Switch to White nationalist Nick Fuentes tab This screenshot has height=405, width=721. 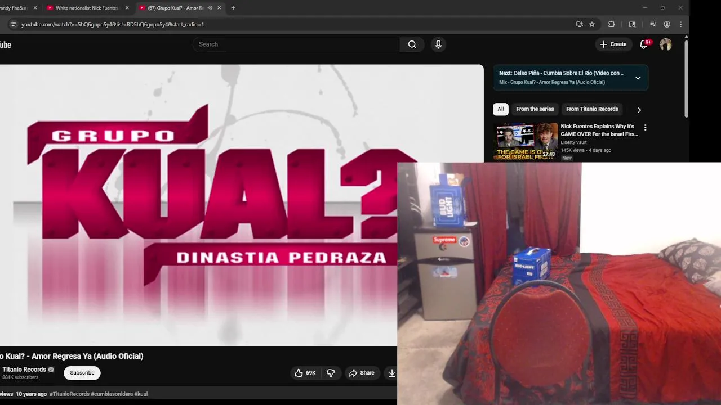tap(87, 8)
